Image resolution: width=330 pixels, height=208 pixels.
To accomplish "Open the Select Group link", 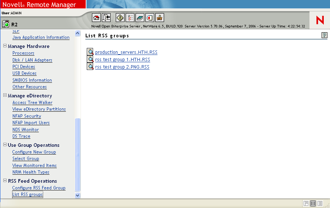I will coord(26,159).
